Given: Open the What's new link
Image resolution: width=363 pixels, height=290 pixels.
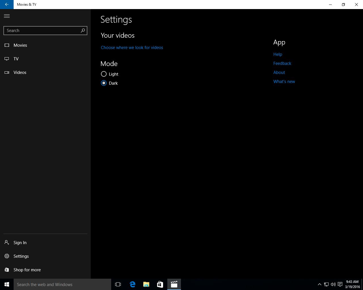Looking at the screenshot, I should coord(284,82).
